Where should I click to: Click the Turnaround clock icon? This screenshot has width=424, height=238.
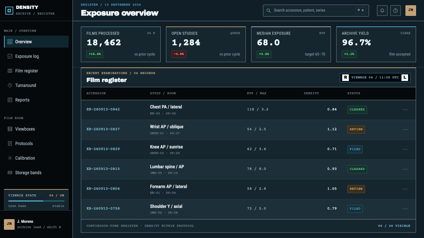pyautogui.click(x=10, y=85)
